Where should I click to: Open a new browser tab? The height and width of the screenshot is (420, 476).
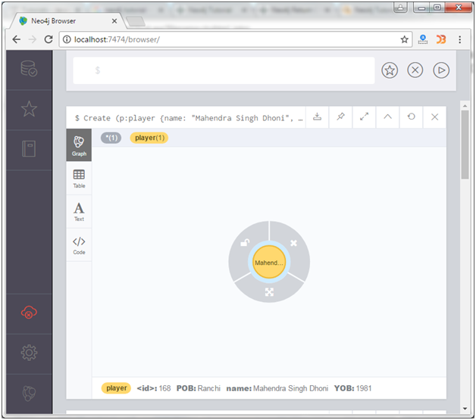[136, 21]
